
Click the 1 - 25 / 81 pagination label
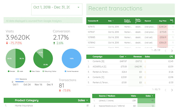coord(156,50)
